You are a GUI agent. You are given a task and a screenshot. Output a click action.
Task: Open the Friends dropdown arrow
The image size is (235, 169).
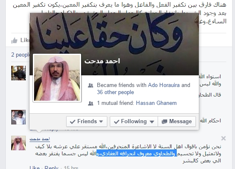(101, 122)
